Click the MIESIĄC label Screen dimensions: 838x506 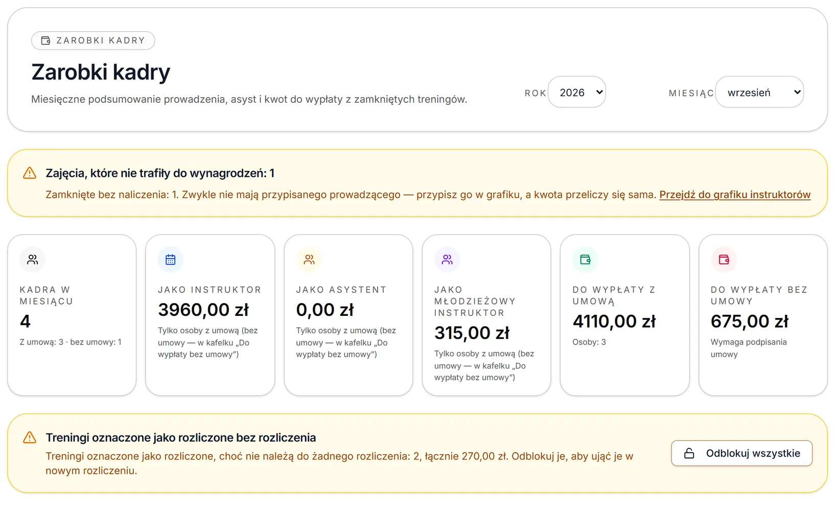(x=691, y=93)
